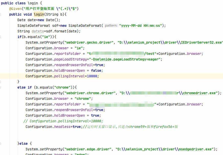Click the "chrome" value assigned to Configuration.browser

coord(83,99)
